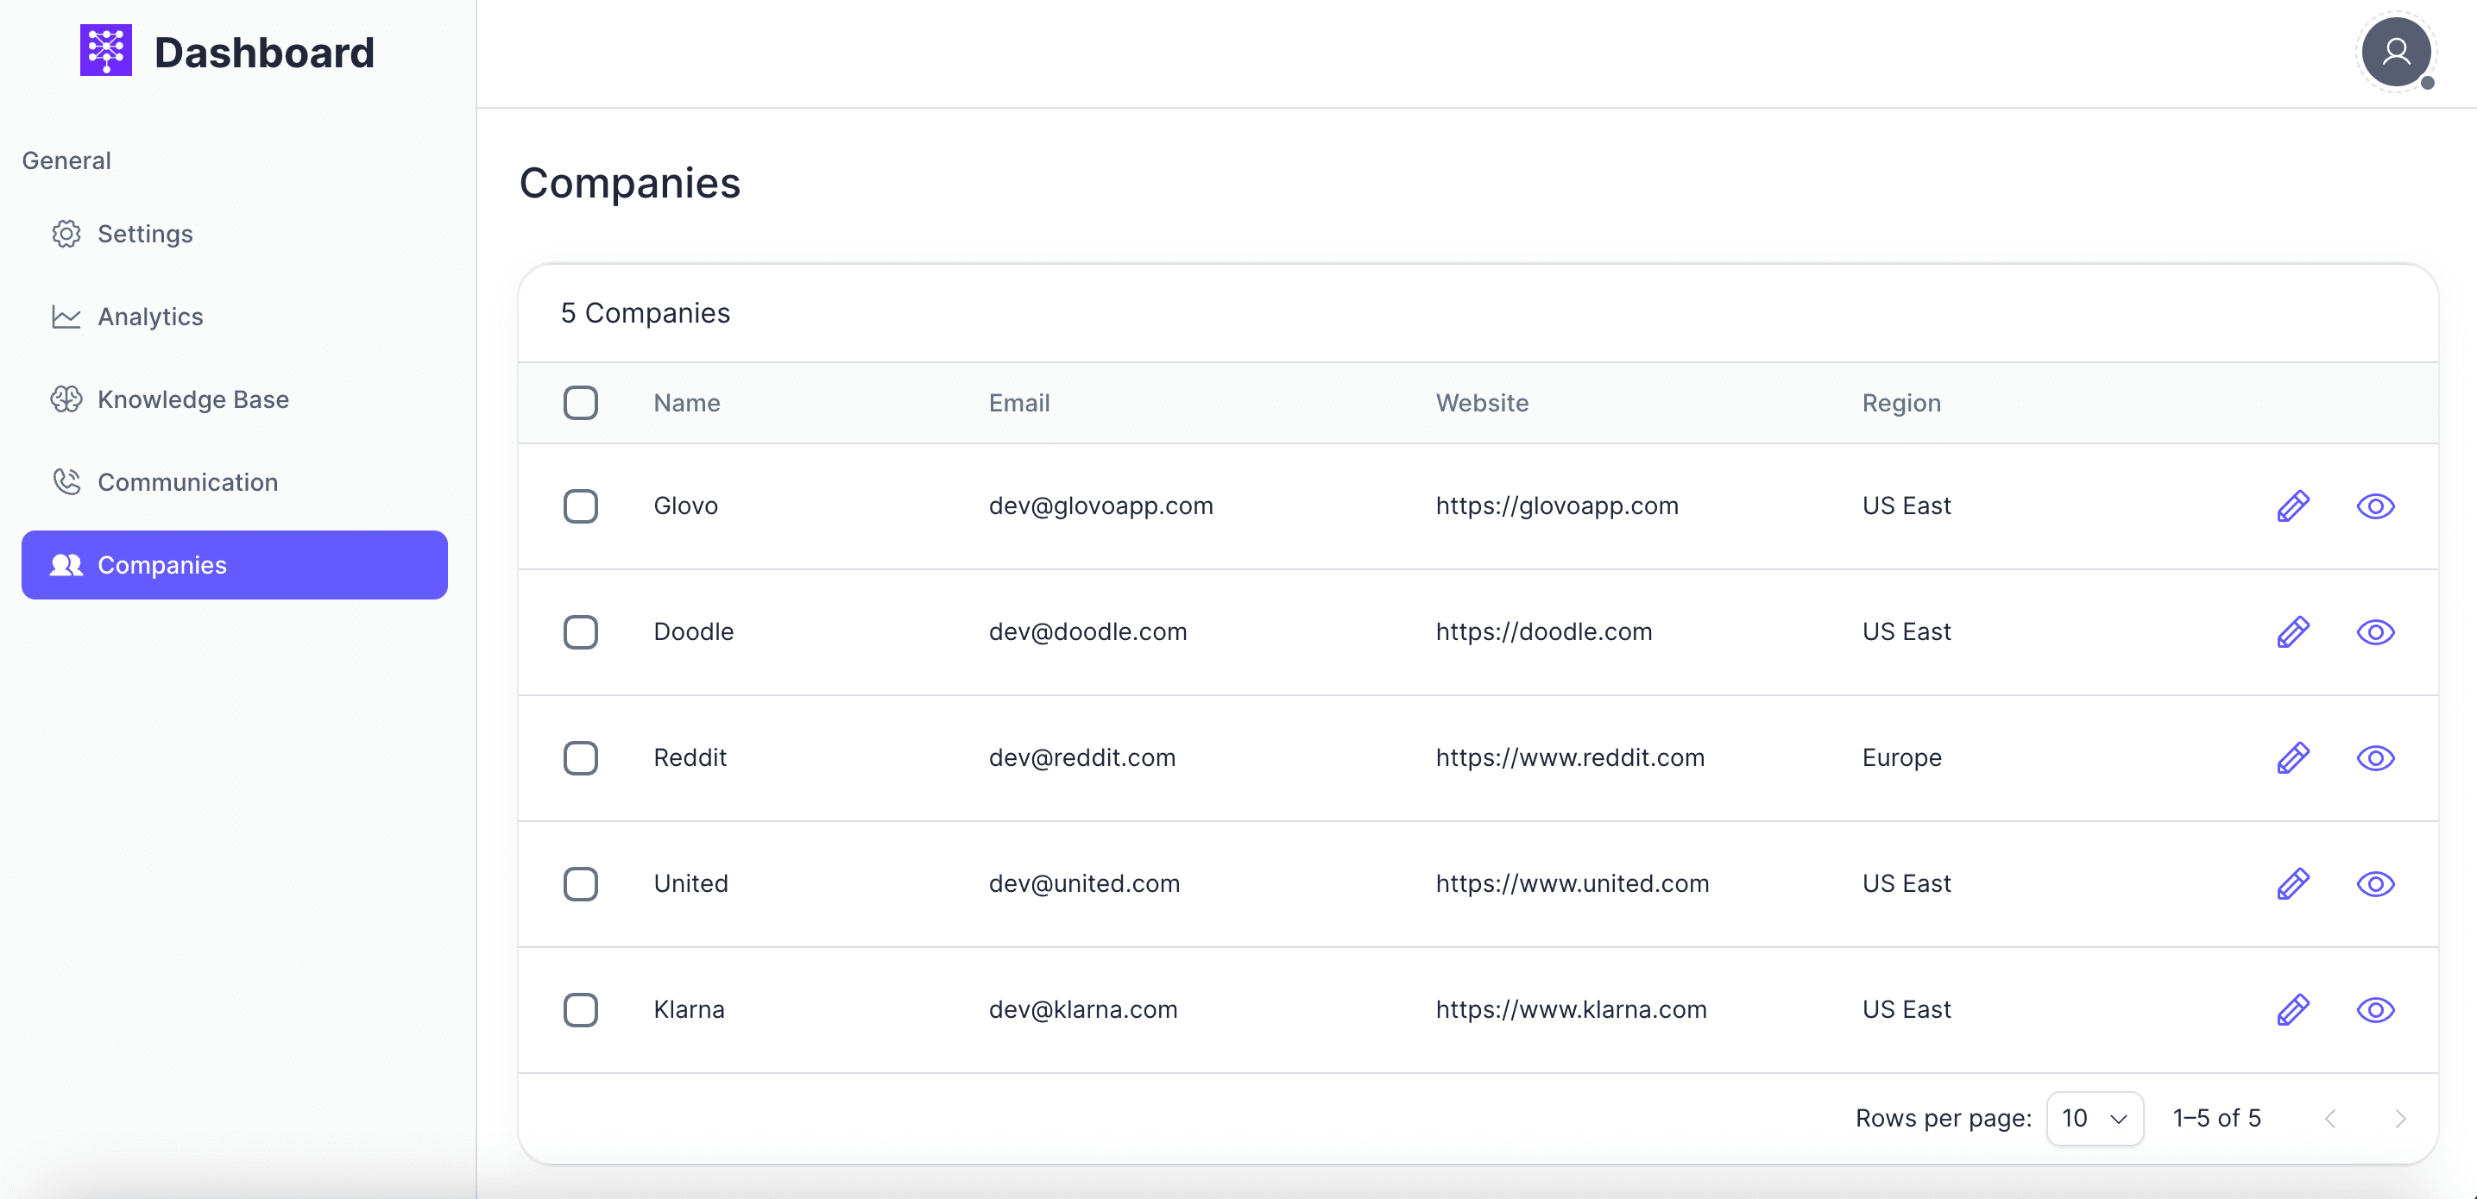This screenshot has width=2477, height=1199.
Task: Click the US East region in Glovo row
Action: [x=1906, y=505]
